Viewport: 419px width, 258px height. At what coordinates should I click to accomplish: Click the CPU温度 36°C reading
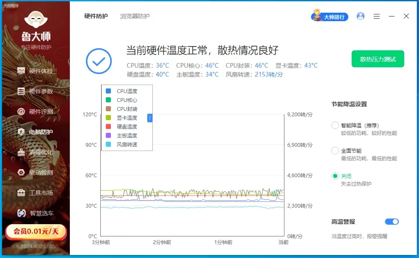(x=148, y=66)
